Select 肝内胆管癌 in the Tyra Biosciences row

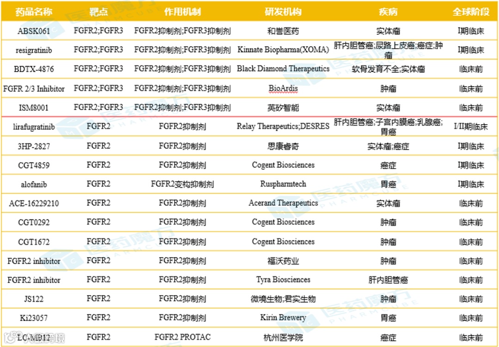[388, 280]
